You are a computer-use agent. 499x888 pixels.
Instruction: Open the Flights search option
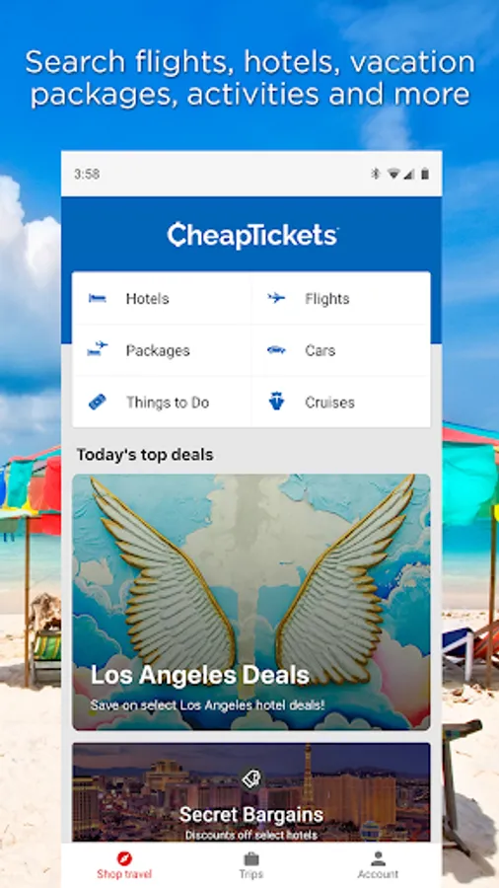(x=340, y=298)
